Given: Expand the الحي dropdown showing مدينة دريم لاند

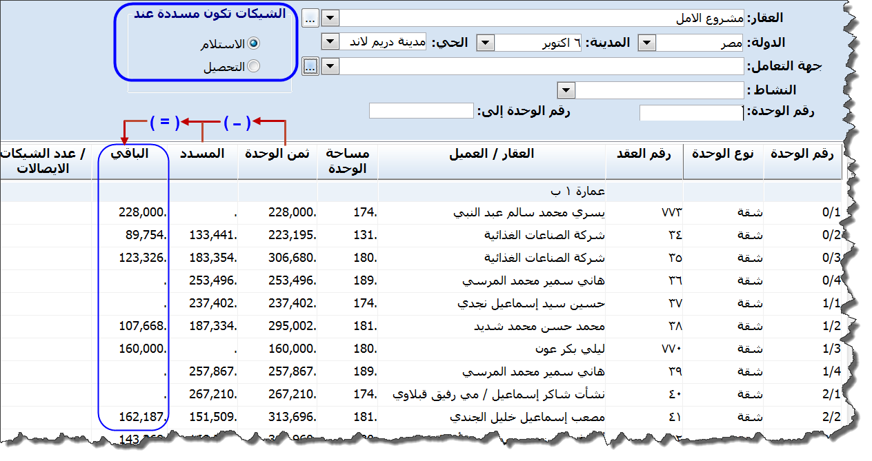Looking at the screenshot, I should pyautogui.click(x=330, y=42).
